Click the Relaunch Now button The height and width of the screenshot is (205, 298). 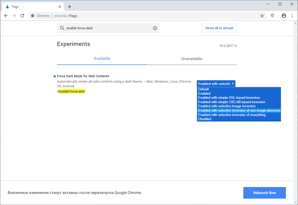pos(264,193)
